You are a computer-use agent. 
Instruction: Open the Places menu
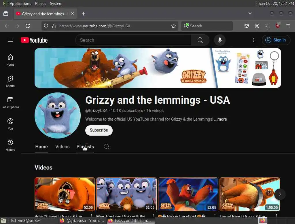coord(40,3)
